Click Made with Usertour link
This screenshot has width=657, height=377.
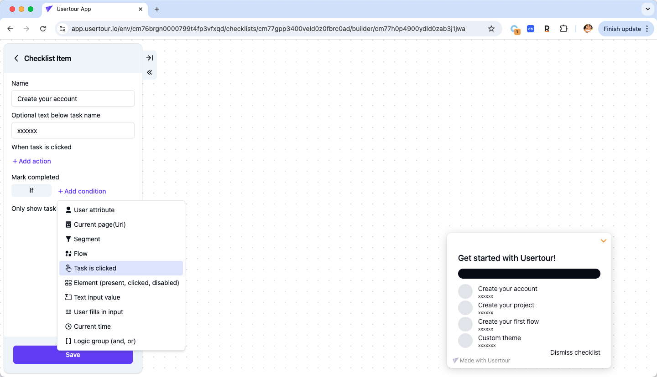481,360
